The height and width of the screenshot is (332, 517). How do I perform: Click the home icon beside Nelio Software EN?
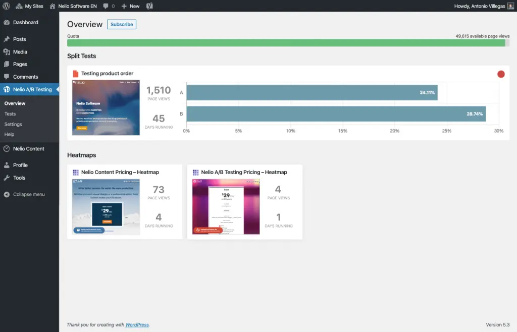click(53, 6)
